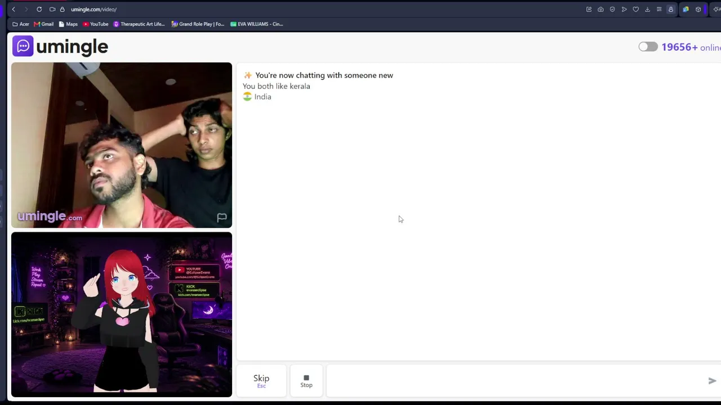
Task: Open the YouTube bookmark
Action: [95, 24]
